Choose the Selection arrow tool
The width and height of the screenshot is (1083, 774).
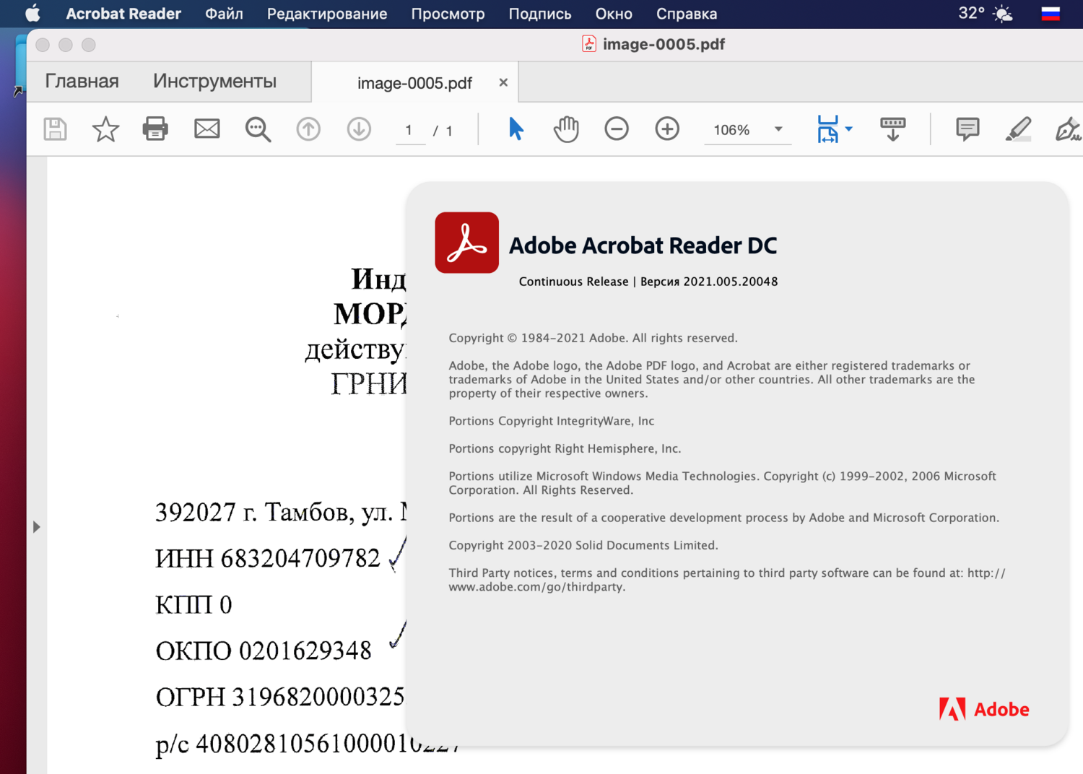(x=516, y=129)
